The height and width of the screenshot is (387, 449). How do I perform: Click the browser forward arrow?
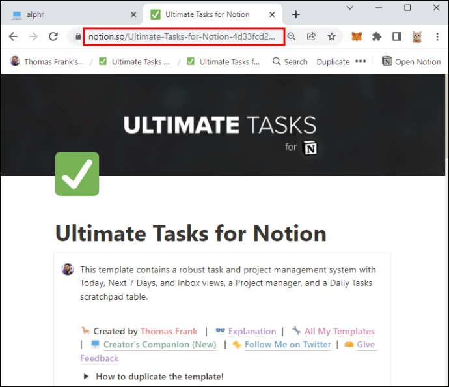[33, 36]
